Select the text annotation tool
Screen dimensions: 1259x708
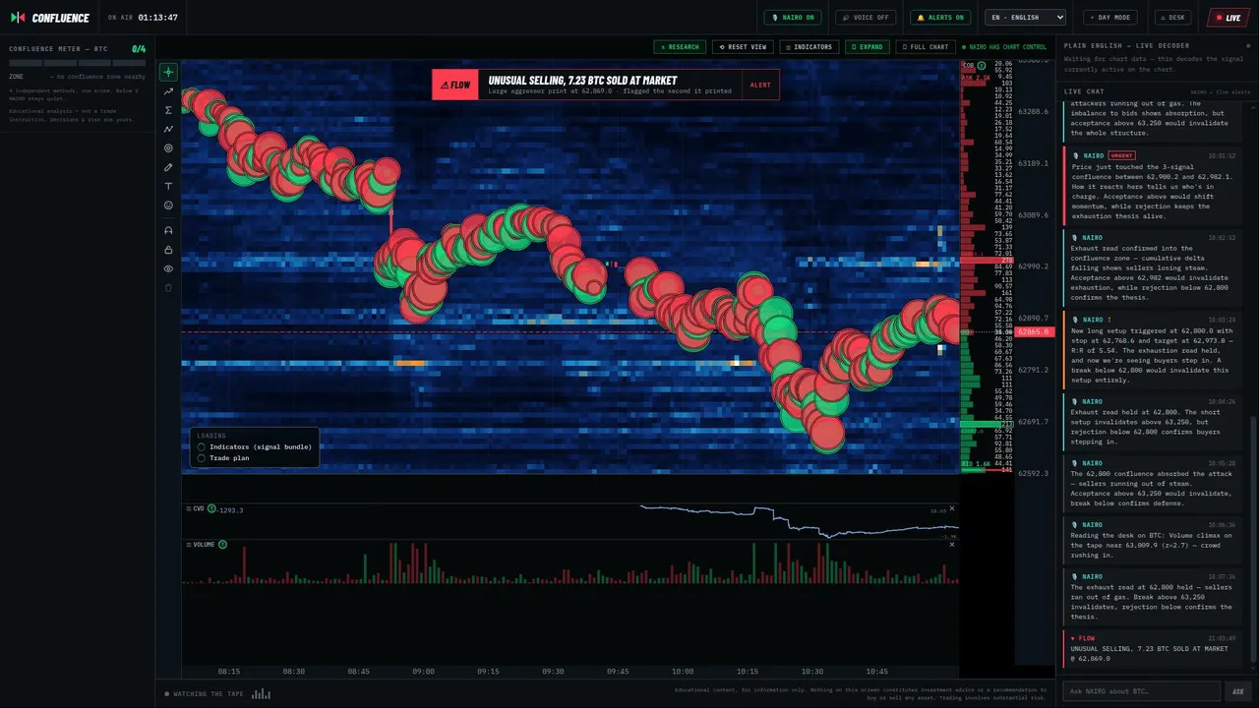(168, 186)
